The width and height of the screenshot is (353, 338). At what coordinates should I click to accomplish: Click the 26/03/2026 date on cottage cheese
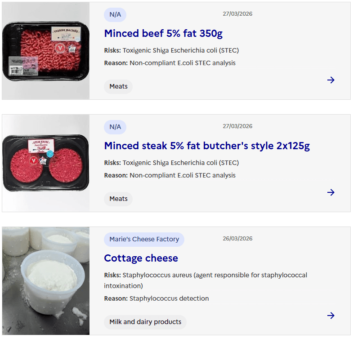[237, 239]
